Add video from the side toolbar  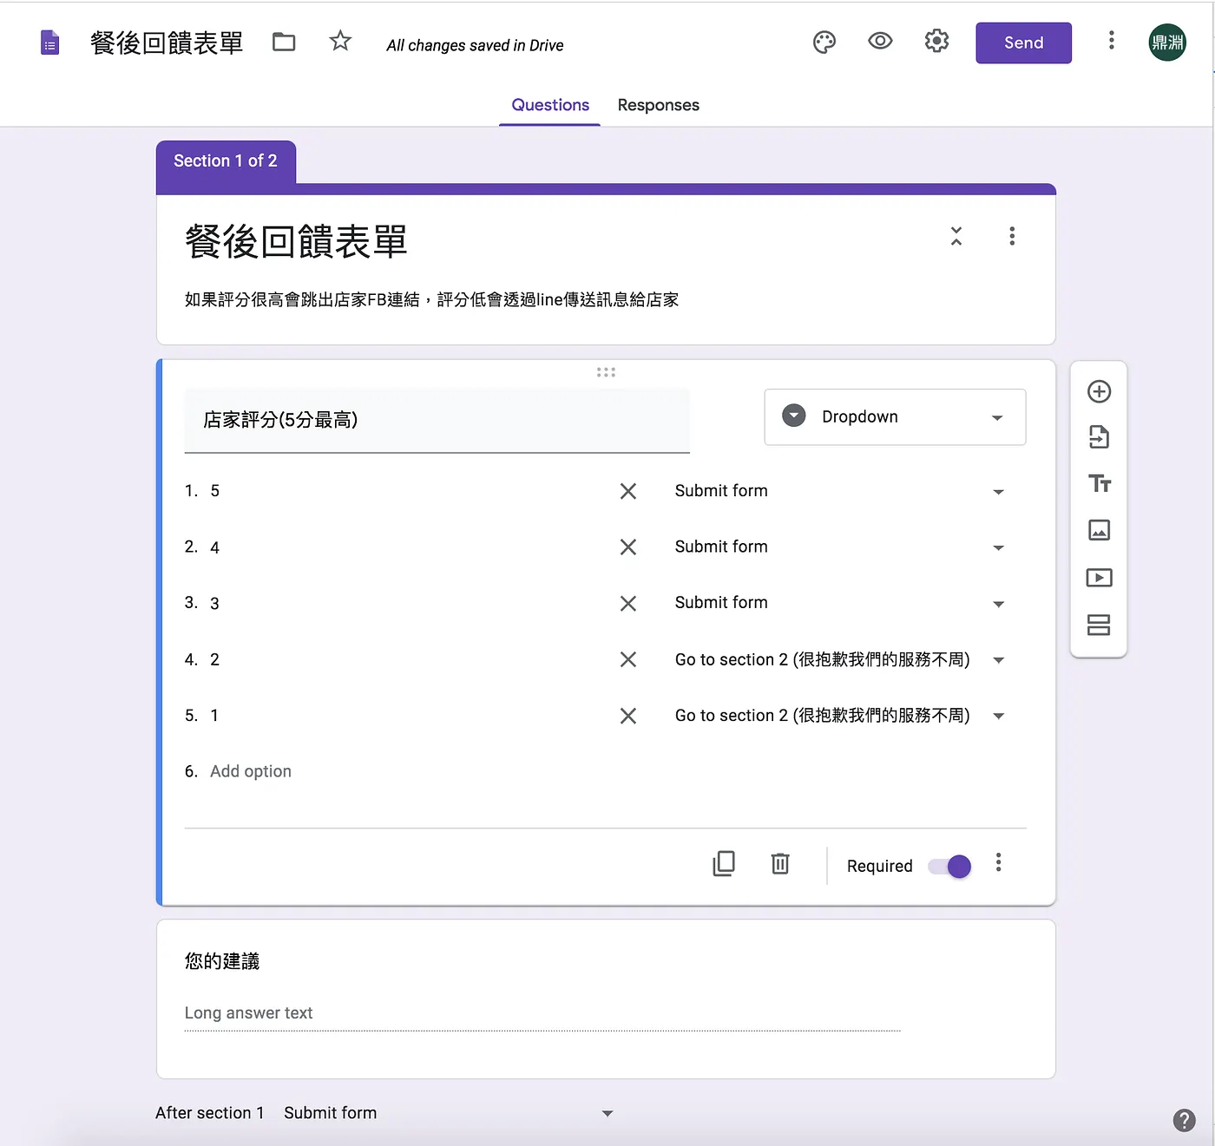coord(1099,578)
